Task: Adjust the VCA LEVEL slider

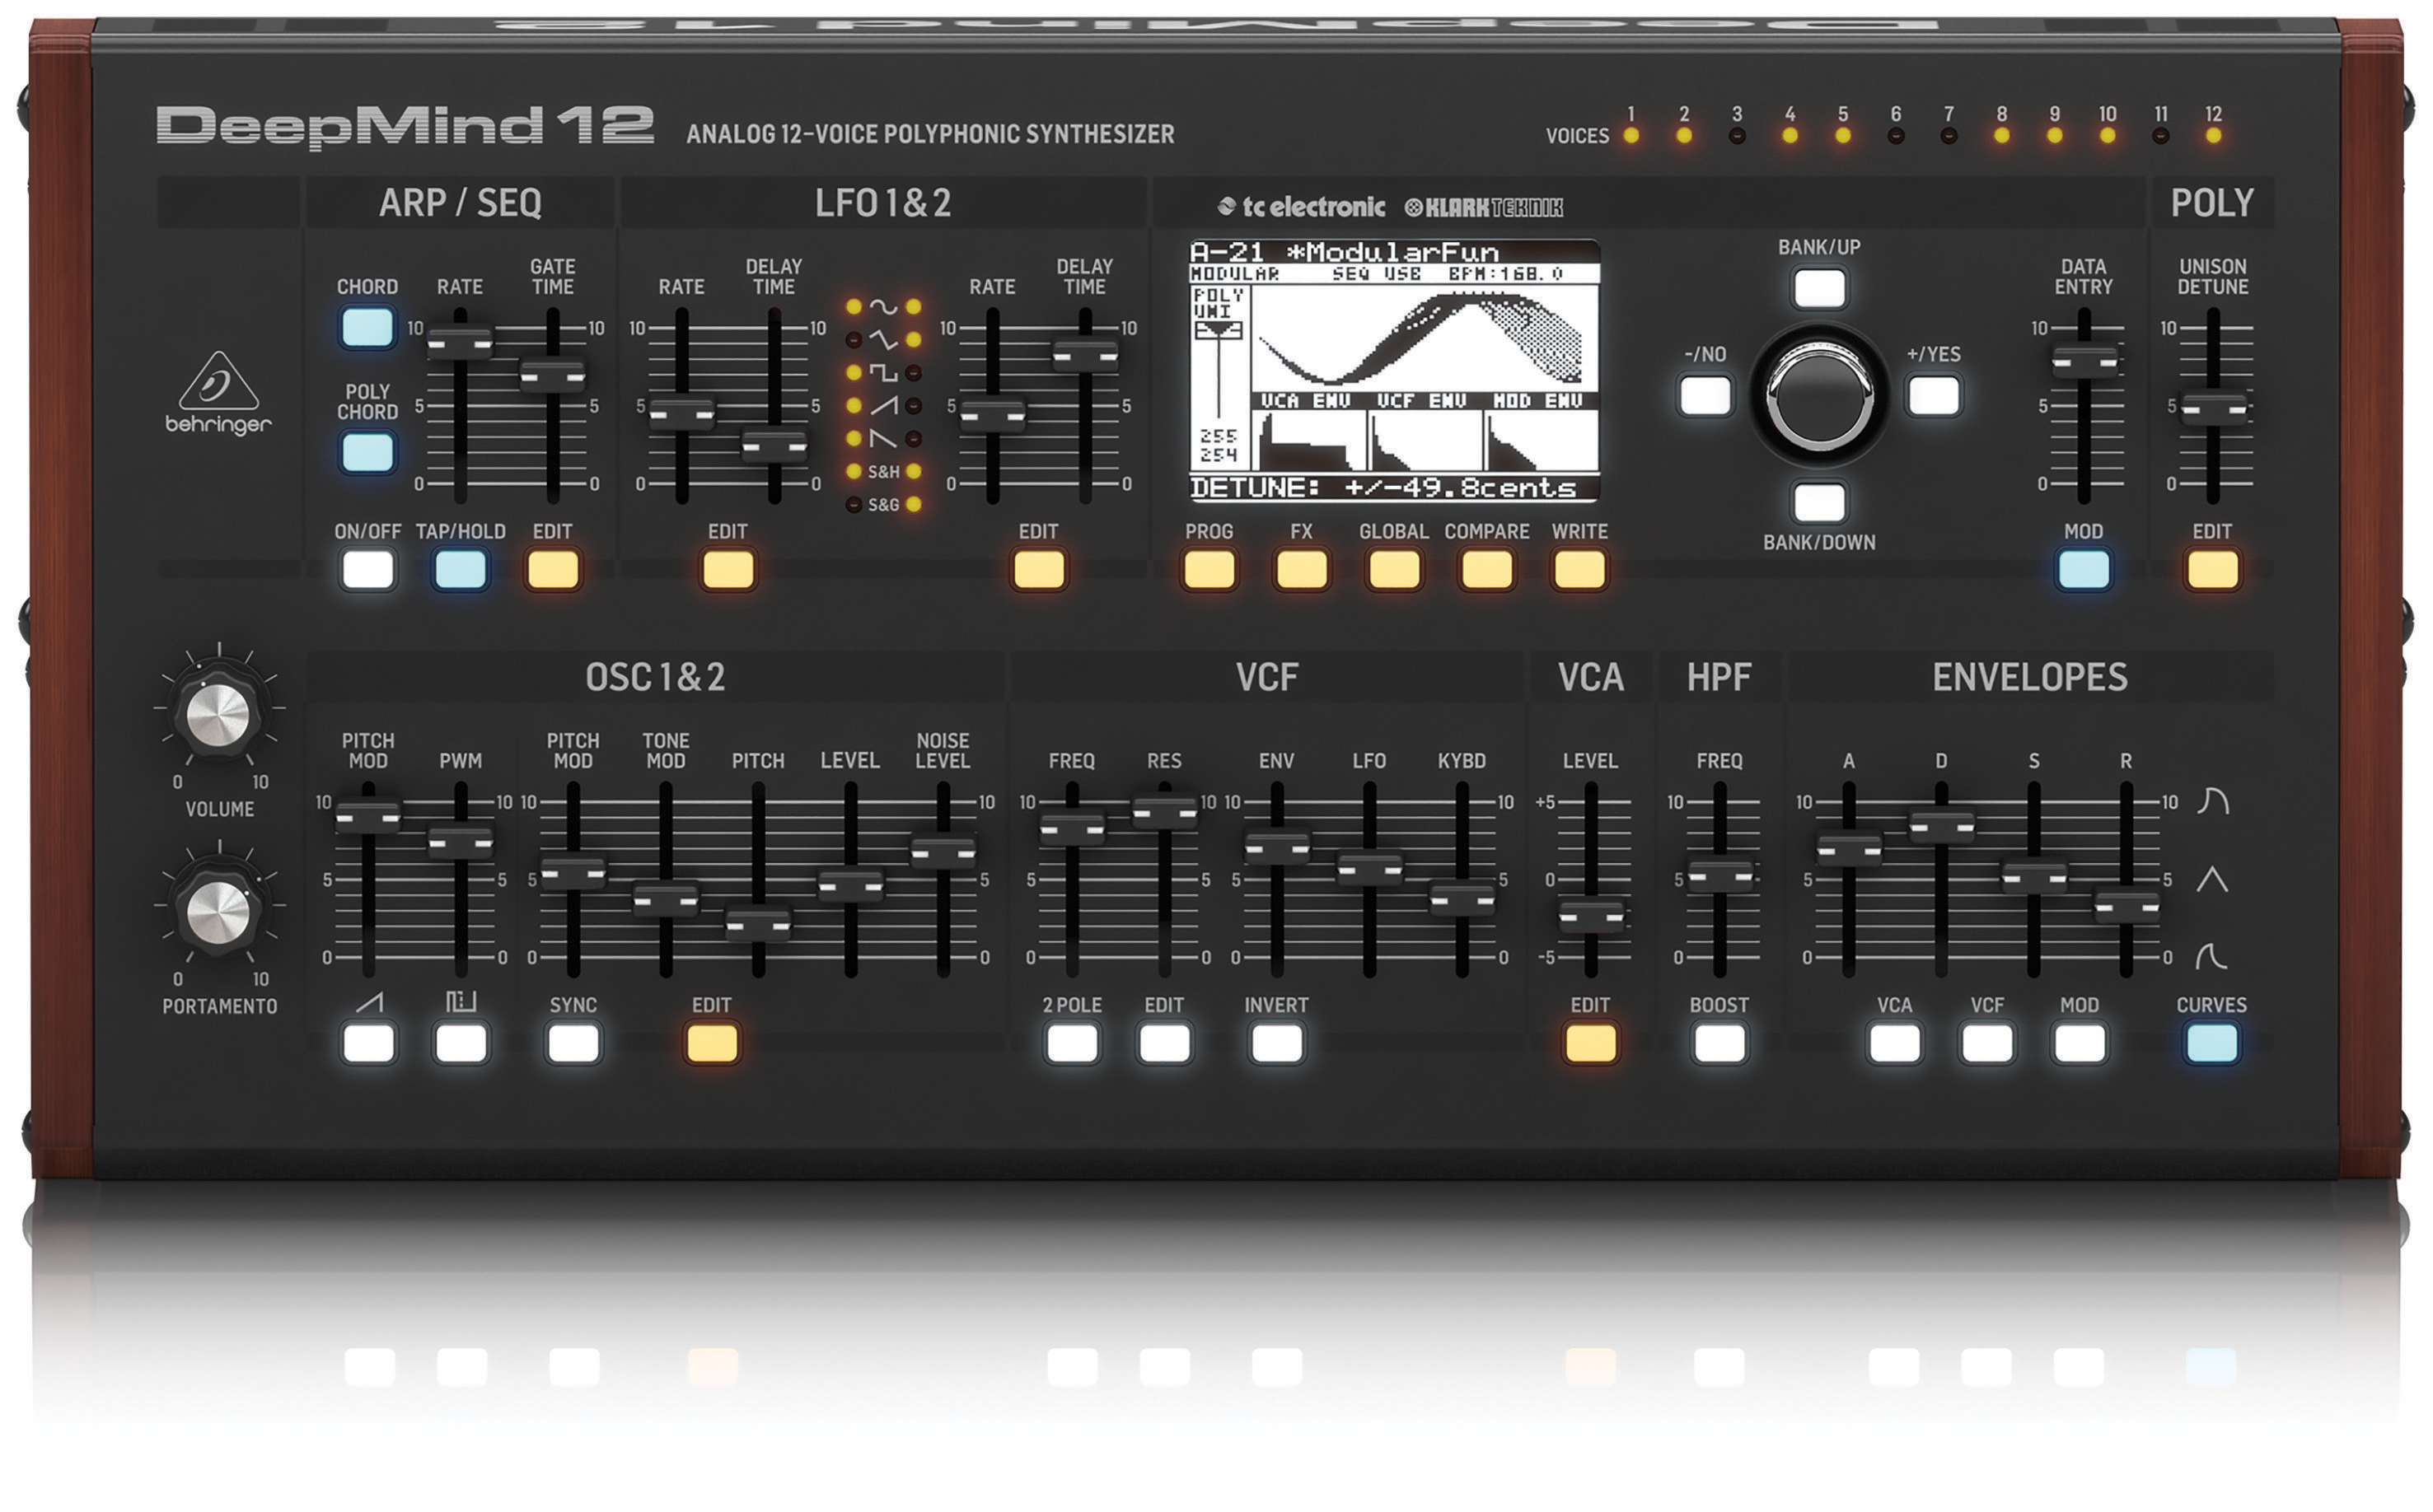Action: [x=1591, y=916]
